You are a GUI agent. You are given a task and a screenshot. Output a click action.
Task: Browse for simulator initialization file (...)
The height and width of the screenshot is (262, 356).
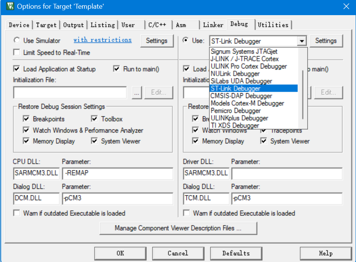click(x=137, y=92)
